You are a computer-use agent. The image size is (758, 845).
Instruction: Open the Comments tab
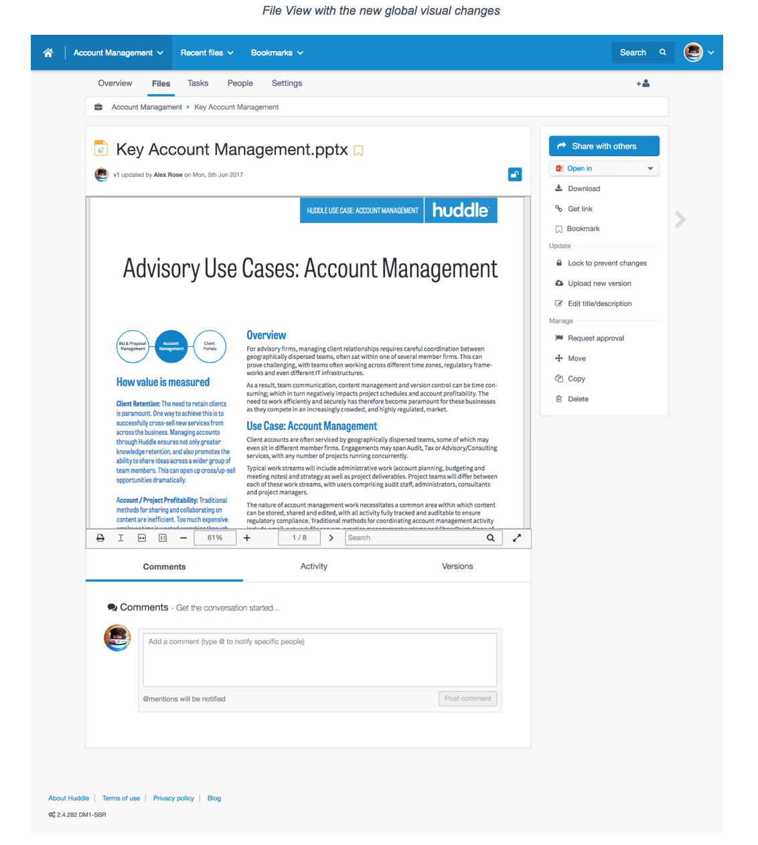tap(164, 566)
